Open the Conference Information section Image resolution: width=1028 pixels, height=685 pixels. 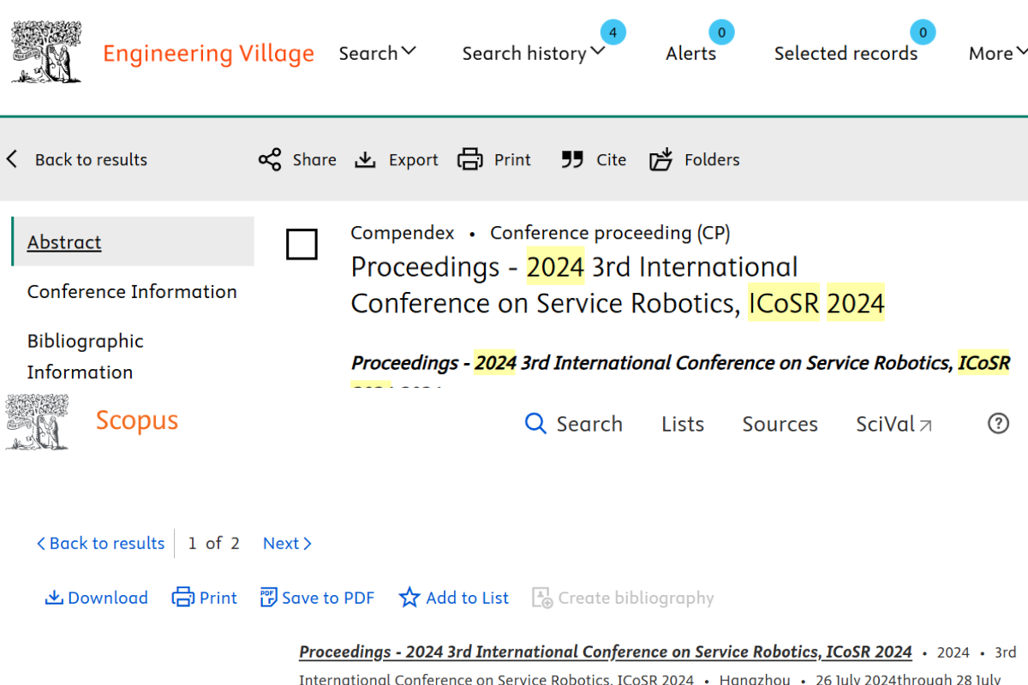132,291
